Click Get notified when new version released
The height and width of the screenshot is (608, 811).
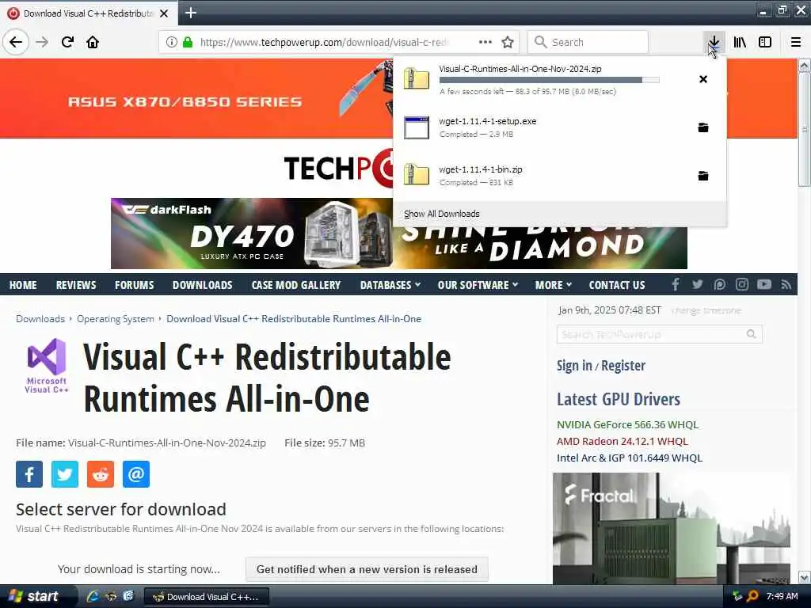[x=367, y=569]
